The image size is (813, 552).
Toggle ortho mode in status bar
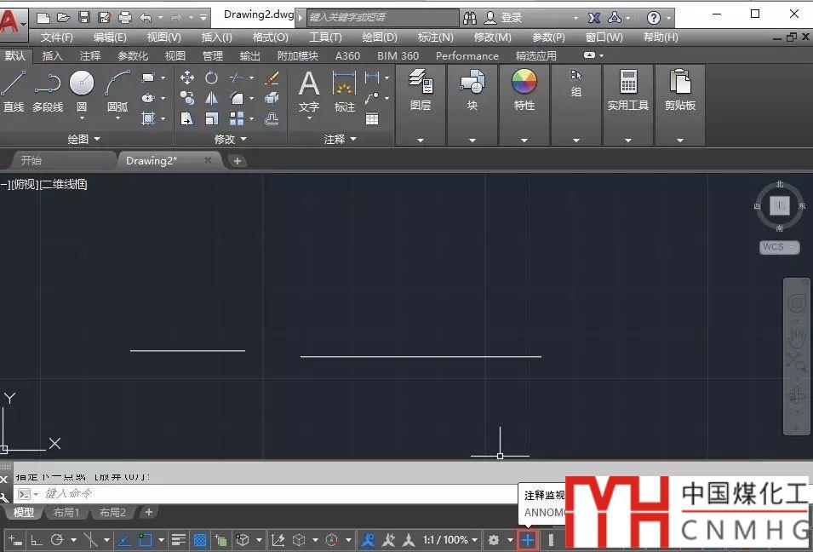pos(36,540)
